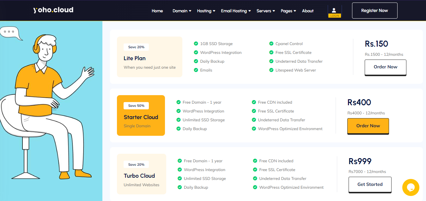Click the check icon beside Litespeed Web Server
Screen dimensions: 426x201
point(271,70)
